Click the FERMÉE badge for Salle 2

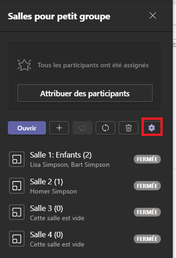147,186
